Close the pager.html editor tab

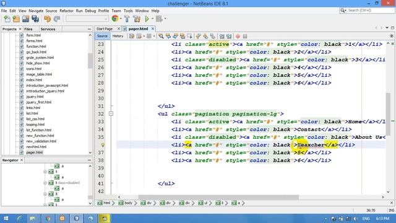[x=153, y=29]
